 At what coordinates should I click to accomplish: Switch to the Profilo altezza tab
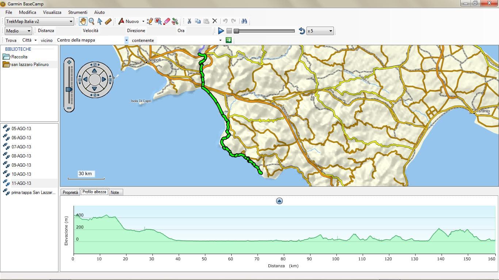(x=94, y=192)
